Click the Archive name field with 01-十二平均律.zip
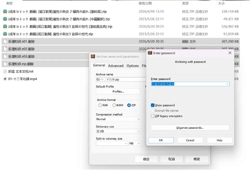This screenshot has width=250, height=170. click(x=121, y=79)
